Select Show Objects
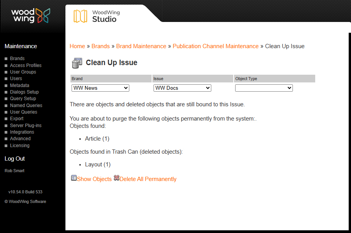The height and width of the screenshot is (233, 351). 94,179
